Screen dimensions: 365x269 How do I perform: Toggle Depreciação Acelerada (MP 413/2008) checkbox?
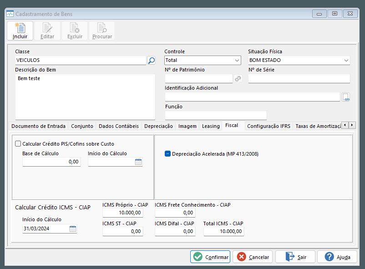(x=167, y=154)
